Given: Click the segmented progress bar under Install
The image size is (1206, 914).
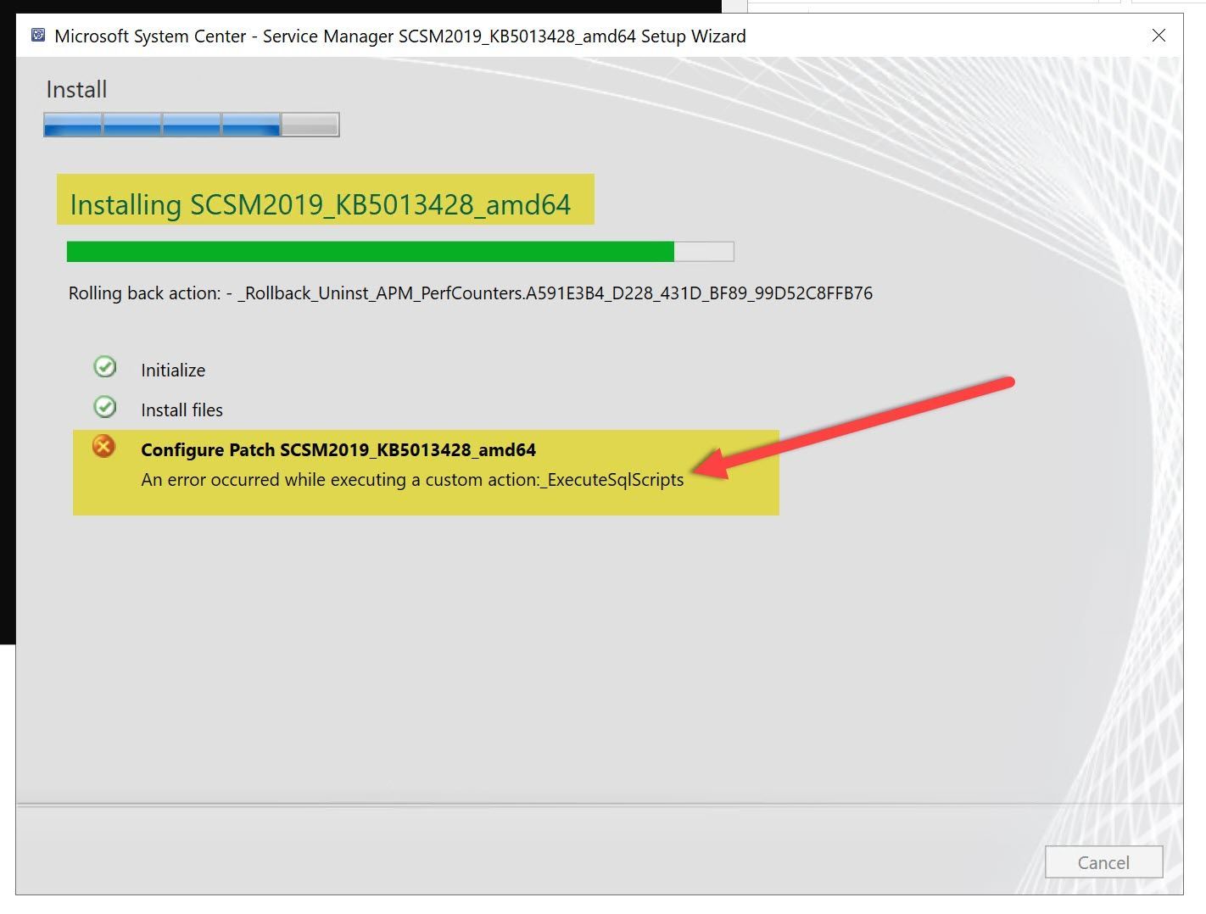Looking at the screenshot, I should coord(190,124).
